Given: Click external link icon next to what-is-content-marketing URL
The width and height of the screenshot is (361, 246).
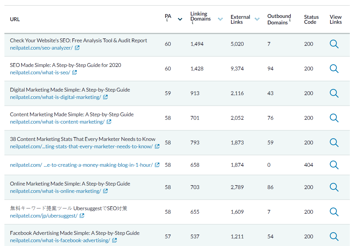Looking at the screenshot, I should (x=109, y=122).
